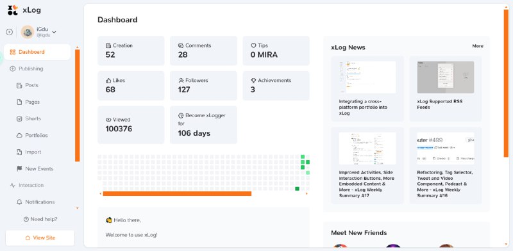Click the orange horizontal heatmap scrollbar
The image size is (513, 251).
tap(177, 193)
